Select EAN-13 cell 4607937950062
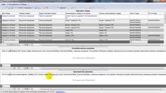Image resolution: width=166 pixels, height=93 pixels. 139,33
